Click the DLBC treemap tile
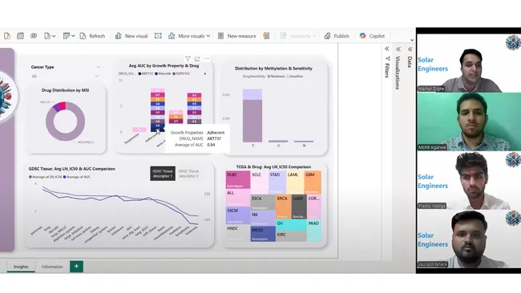This screenshot has width=521, height=293. 238,179
